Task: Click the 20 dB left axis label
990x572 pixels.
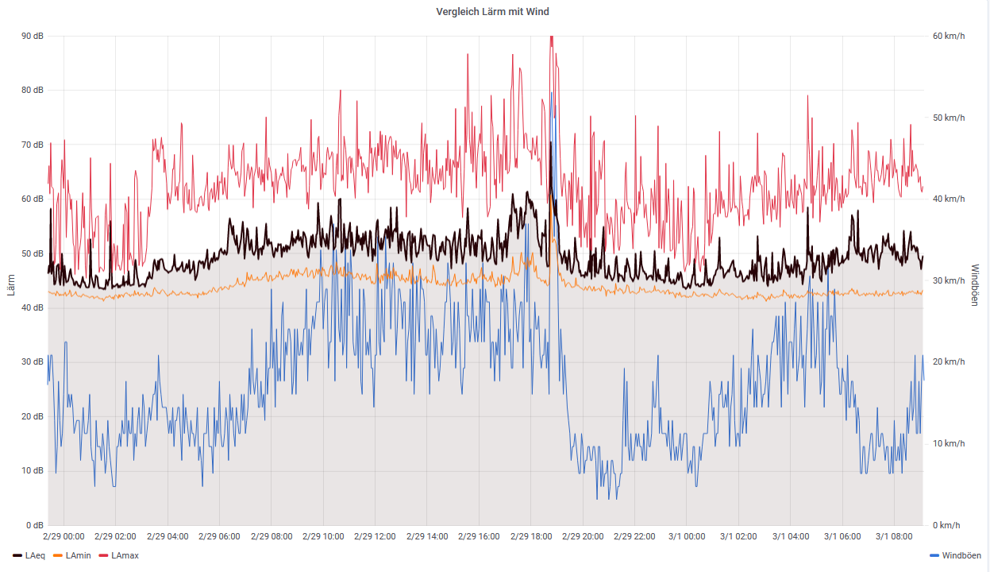Action: point(33,416)
